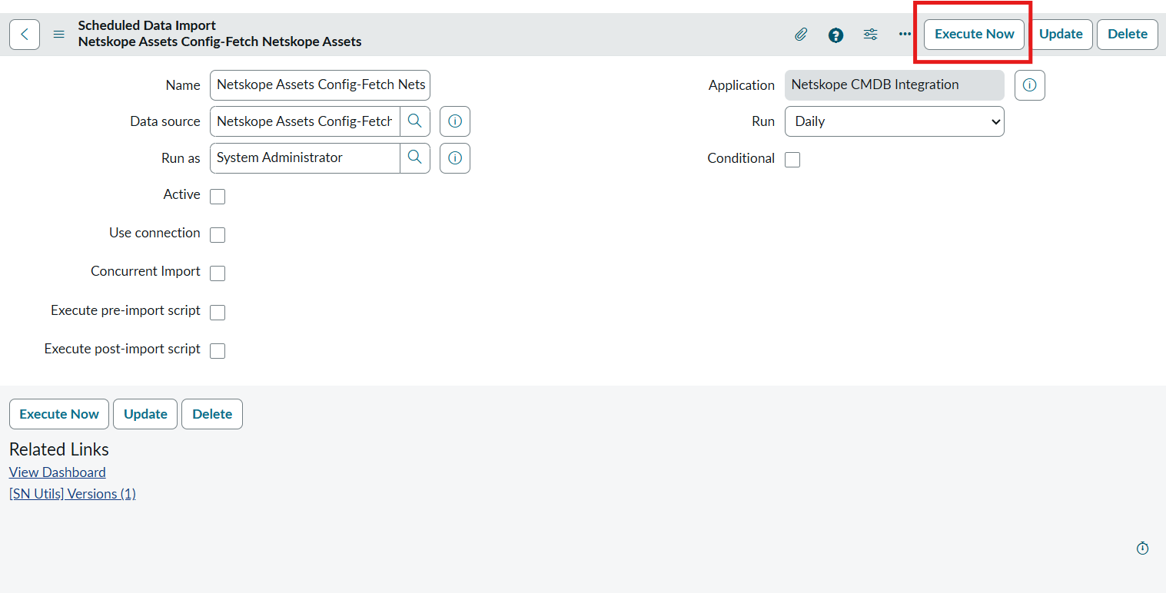1166x593 pixels.
Task: Open attachments via the paperclip icon
Action: [x=801, y=35]
